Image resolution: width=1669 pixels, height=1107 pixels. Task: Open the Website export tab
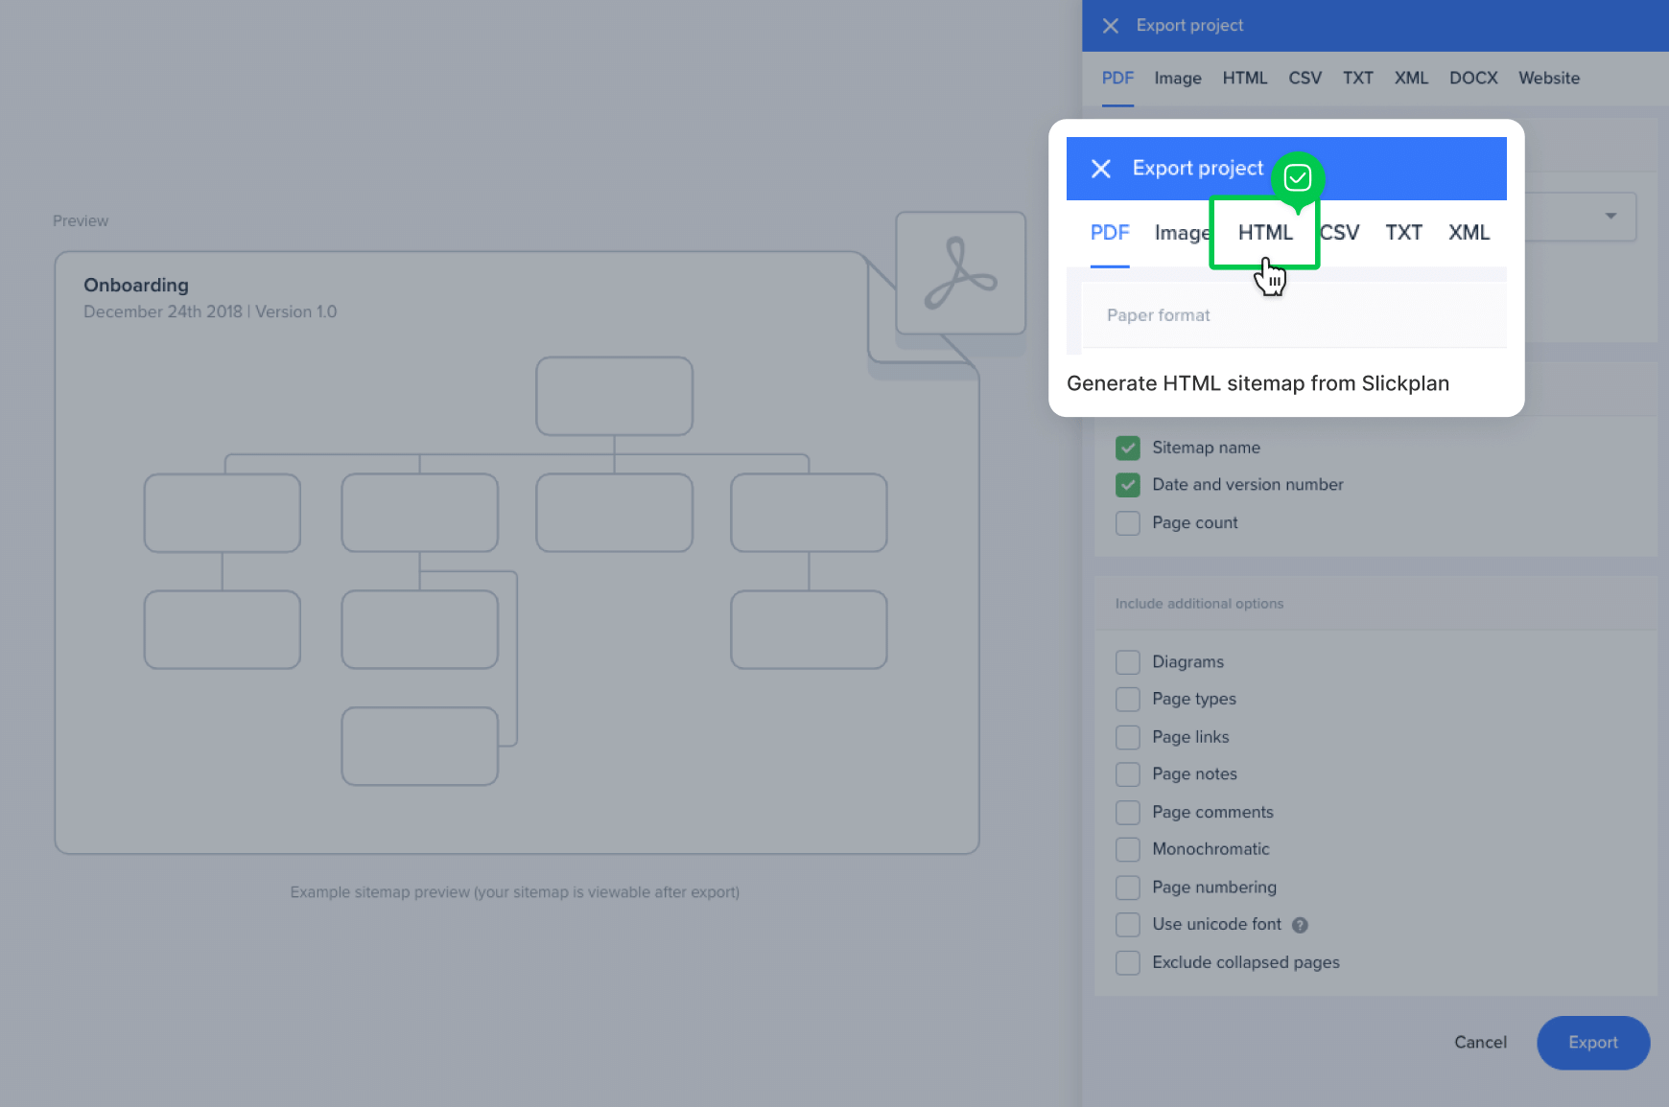(1548, 79)
